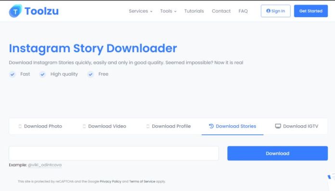The image size is (335, 191).
Task: Focus the Instagram username input field
Action: pos(114,153)
